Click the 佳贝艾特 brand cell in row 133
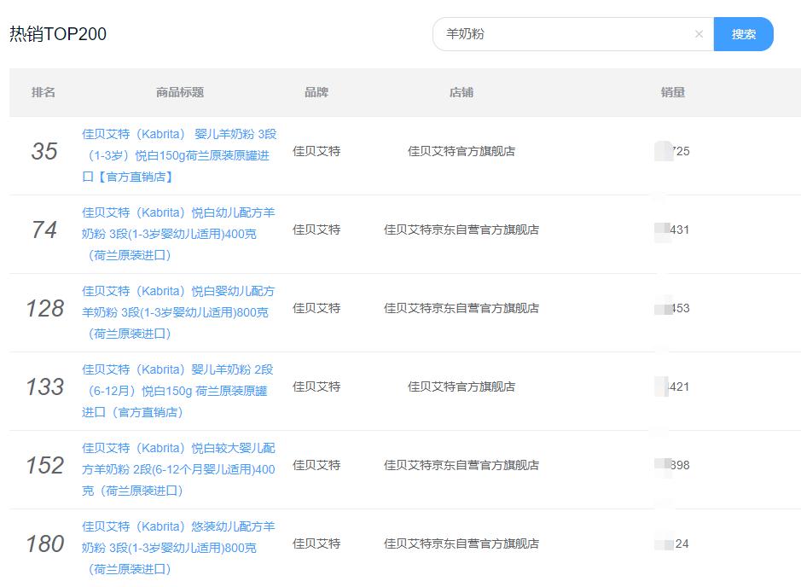This screenshot has height=587, width=801. pyautogui.click(x=316, y=386)
